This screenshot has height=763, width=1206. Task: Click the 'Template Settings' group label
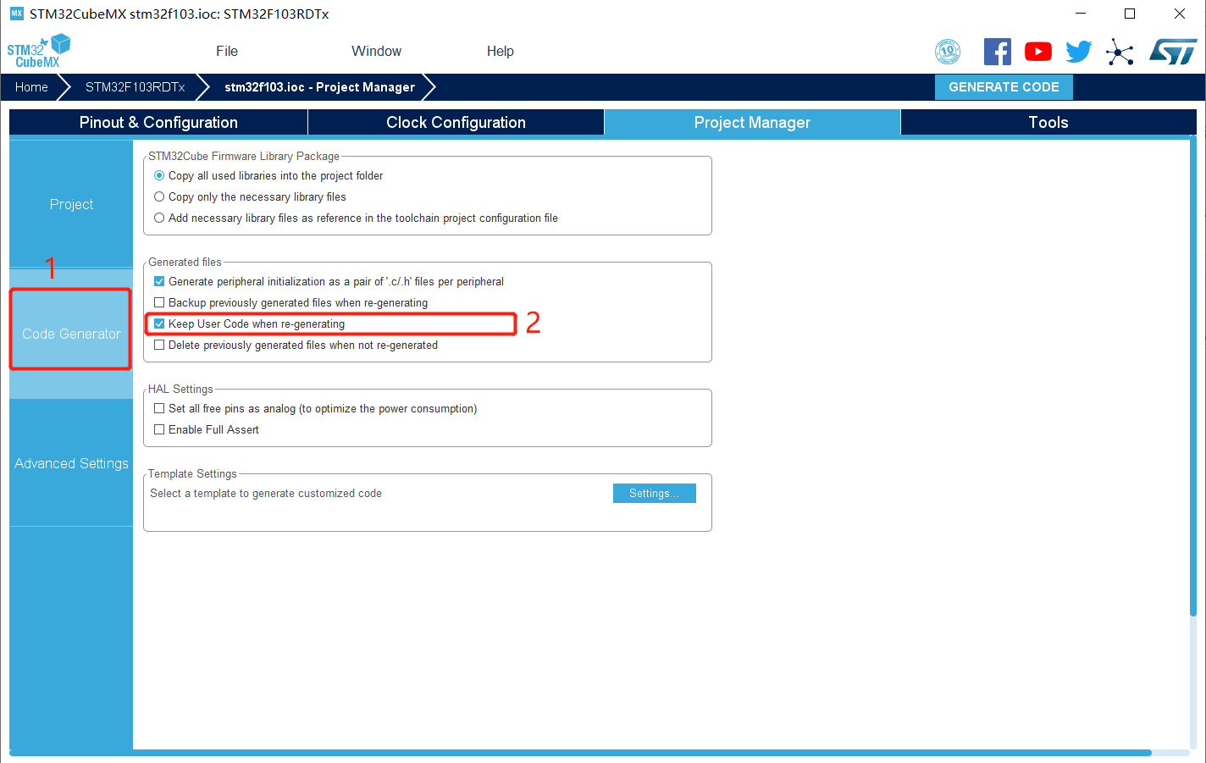[192, 473]
